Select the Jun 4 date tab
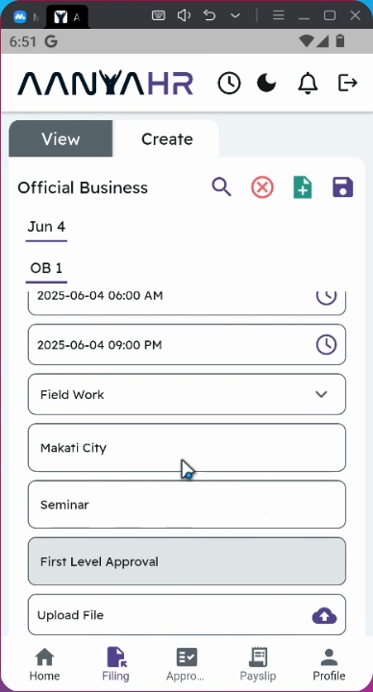This screenshot has height=692, width=373. coord(46,227)
